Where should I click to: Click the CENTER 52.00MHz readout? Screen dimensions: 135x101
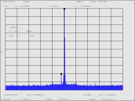[x=24, y=95]
